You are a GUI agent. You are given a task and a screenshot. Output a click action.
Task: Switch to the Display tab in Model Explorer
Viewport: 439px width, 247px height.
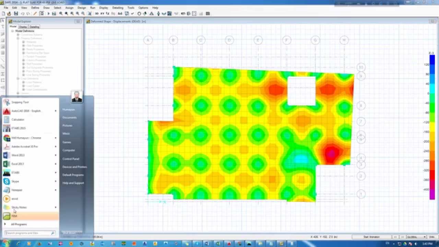pyautogui.click(x=24, y=26)
